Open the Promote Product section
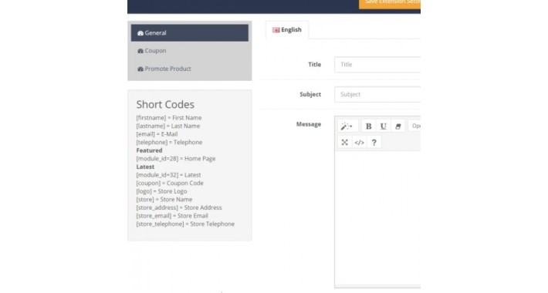548x293 pixels. [x=189, y=69]
